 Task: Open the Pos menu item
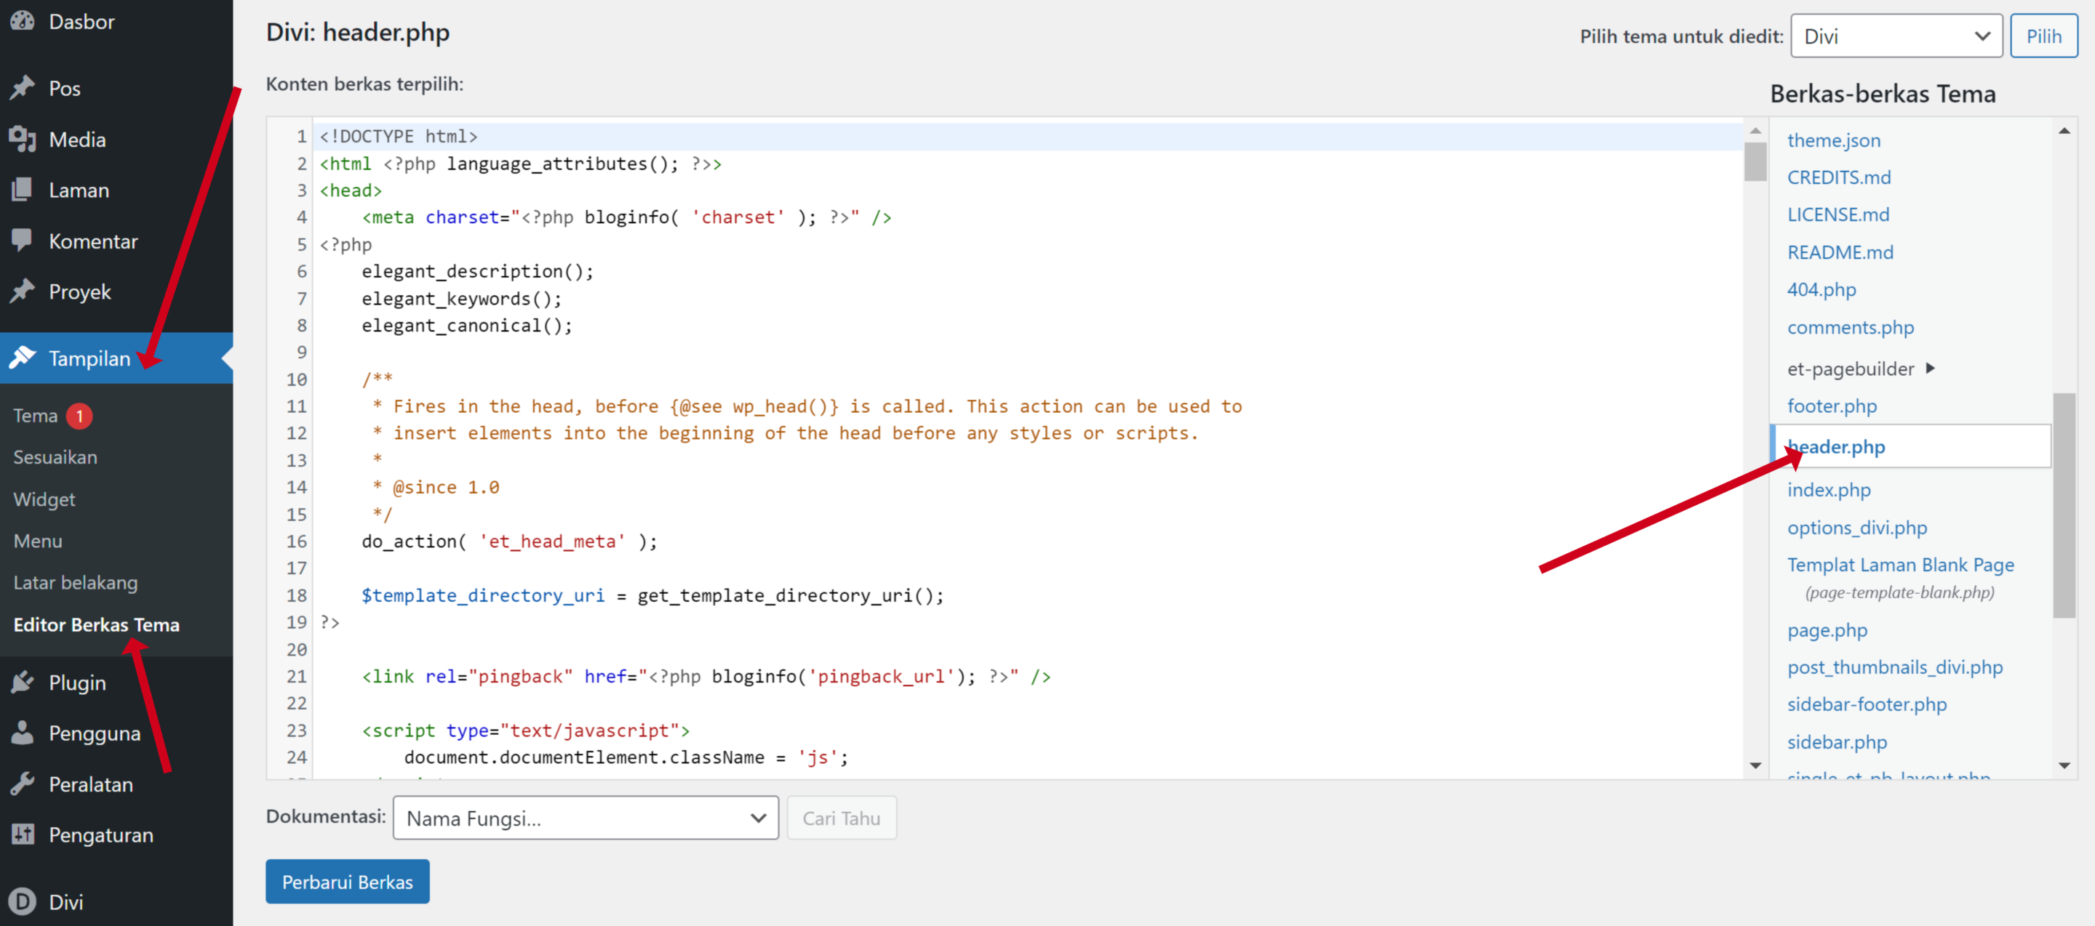(x=116, y=88)
